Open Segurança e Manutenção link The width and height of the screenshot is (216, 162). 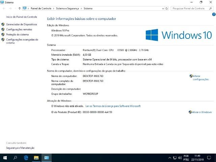20,148
